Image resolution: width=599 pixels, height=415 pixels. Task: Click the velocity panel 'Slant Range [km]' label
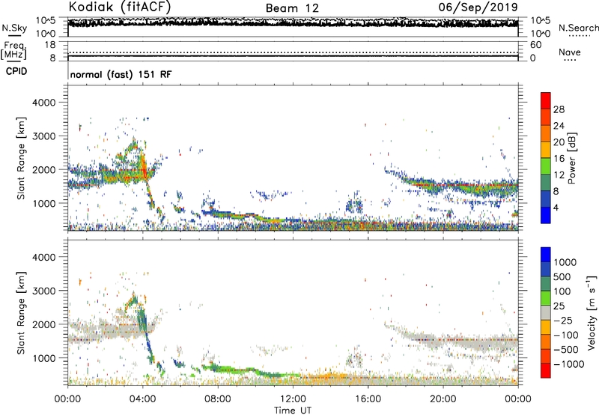pyautogui.click(x=21, y=312)
